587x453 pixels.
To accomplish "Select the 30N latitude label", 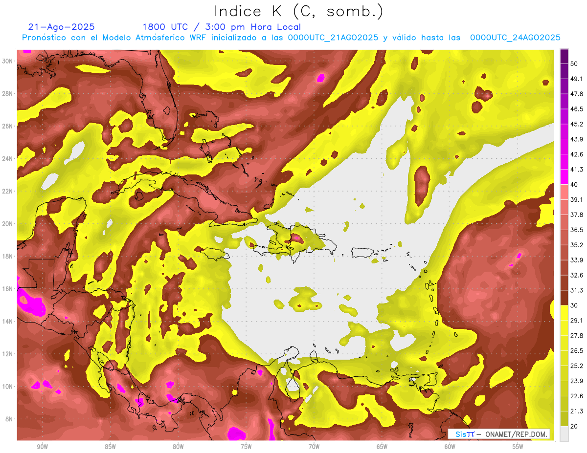I will point(8,61).
